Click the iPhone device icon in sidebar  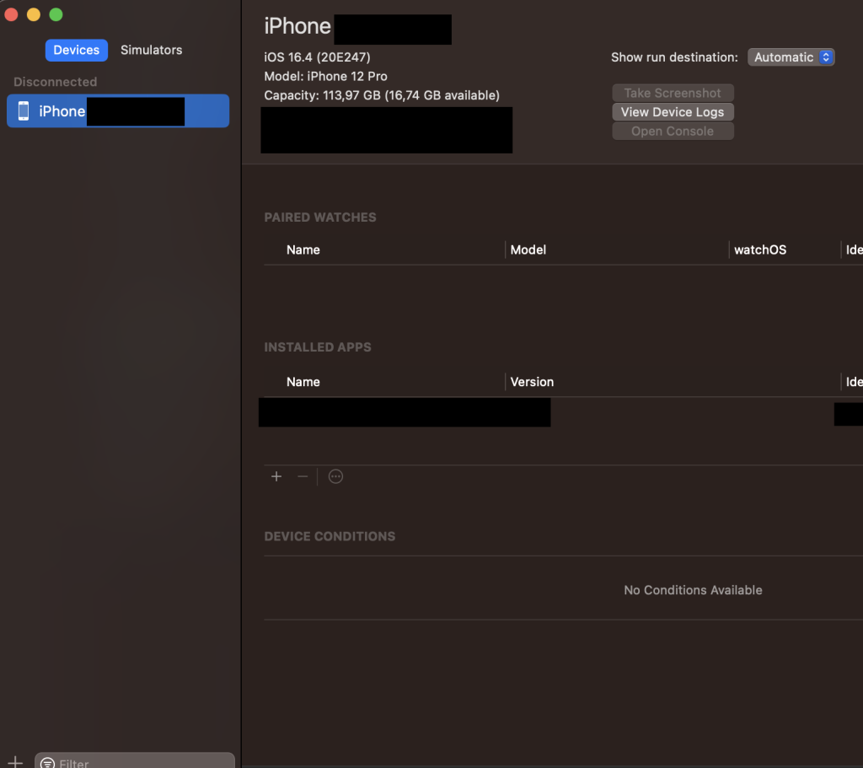click(x=24, y=111)
